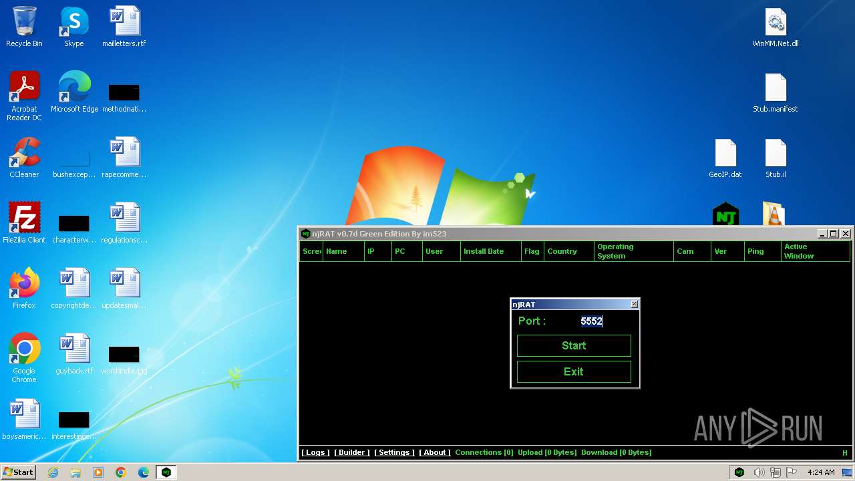The width and height of the screenshot is (855, 481).
Task: Open the worthindia.jpg desktop file
Action: pyautogui.click(x=124, y=359)
